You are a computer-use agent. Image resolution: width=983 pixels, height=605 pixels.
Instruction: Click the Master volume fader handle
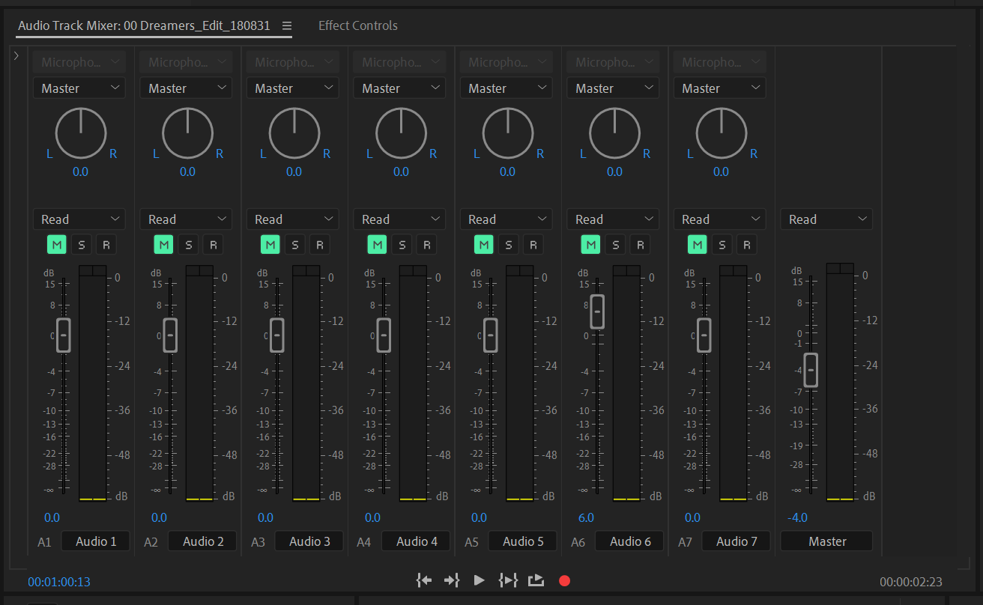[811, 370]
